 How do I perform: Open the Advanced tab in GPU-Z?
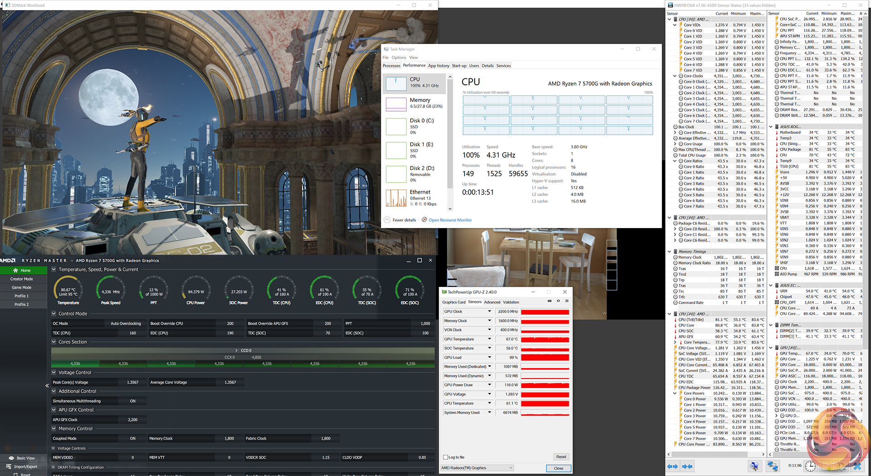point(492,302)
